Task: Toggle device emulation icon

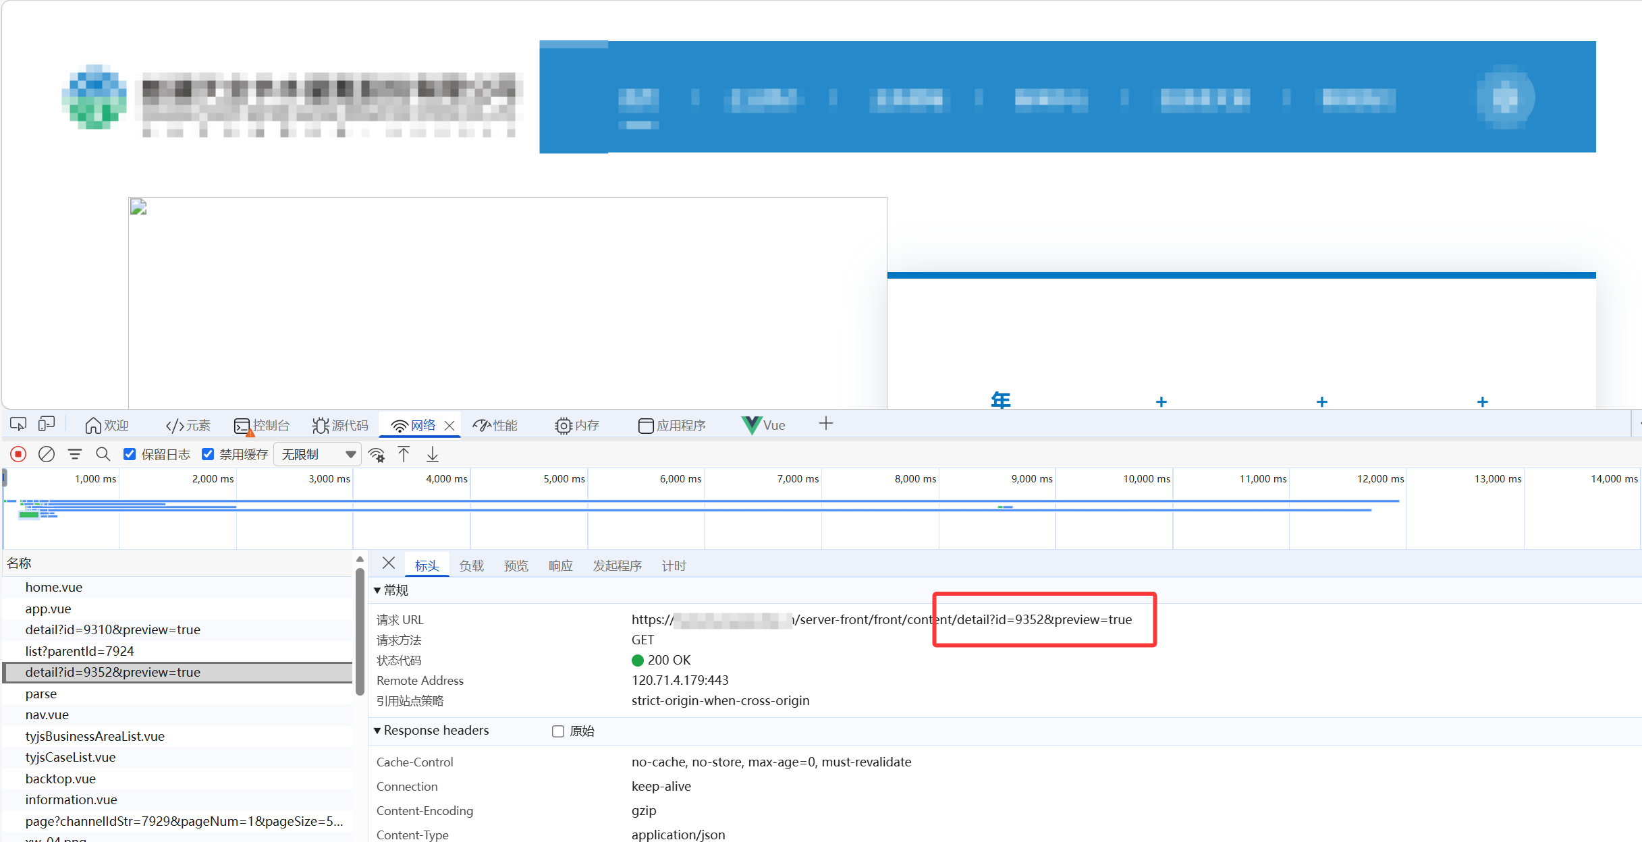Action: coord(47,424)
